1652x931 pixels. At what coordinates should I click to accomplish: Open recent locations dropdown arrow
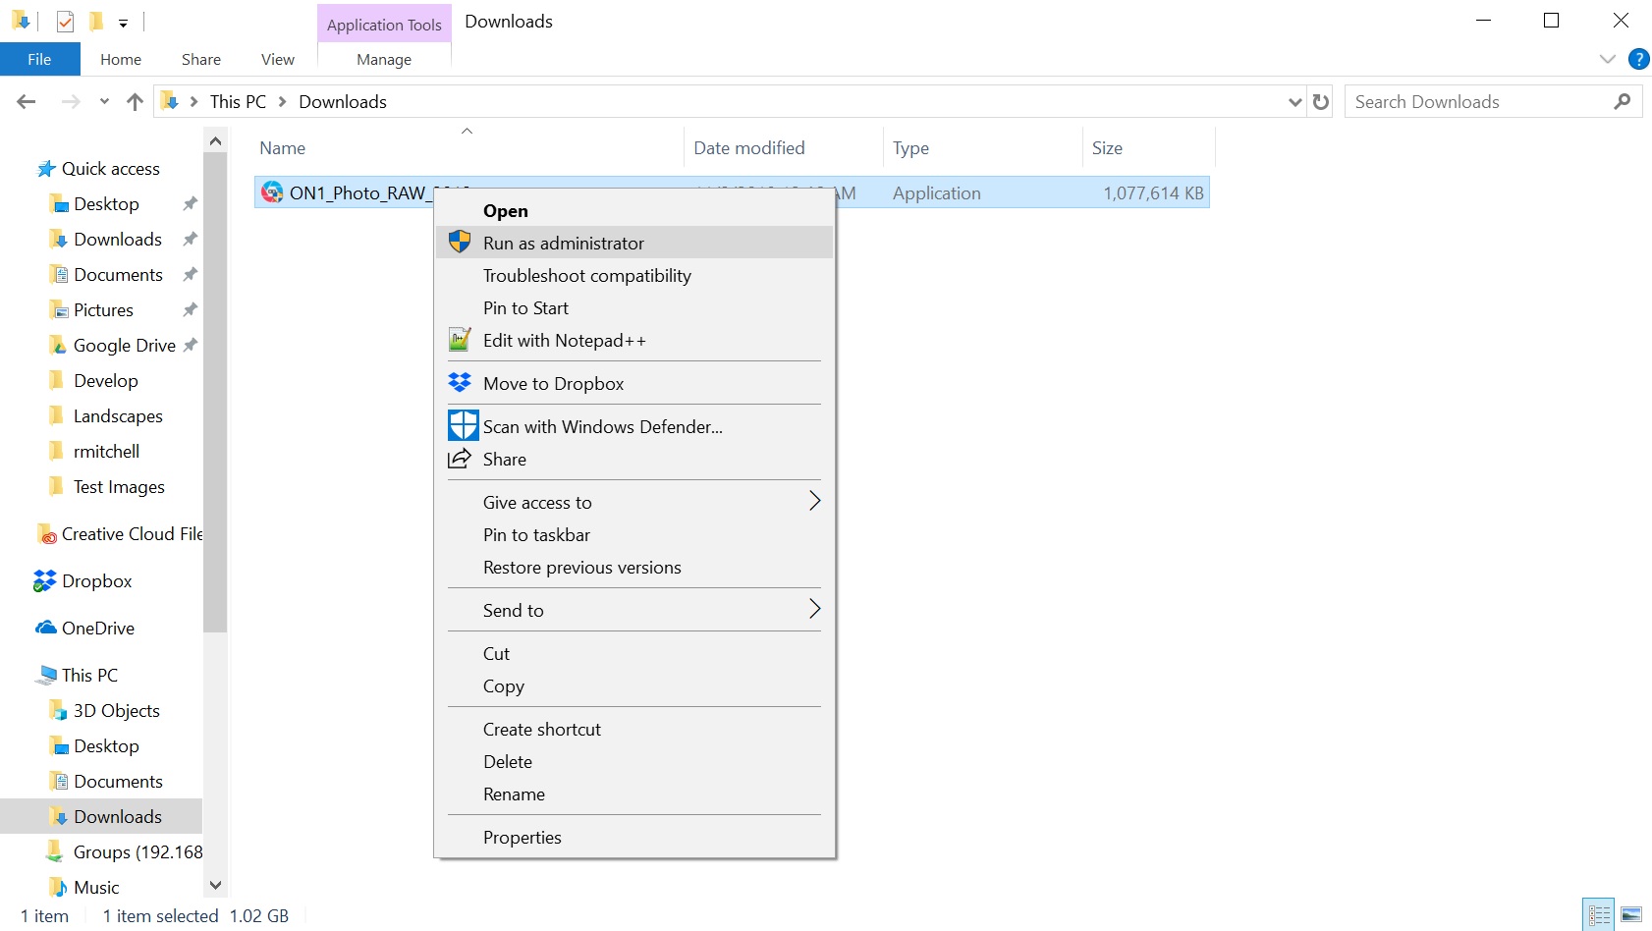104,102
